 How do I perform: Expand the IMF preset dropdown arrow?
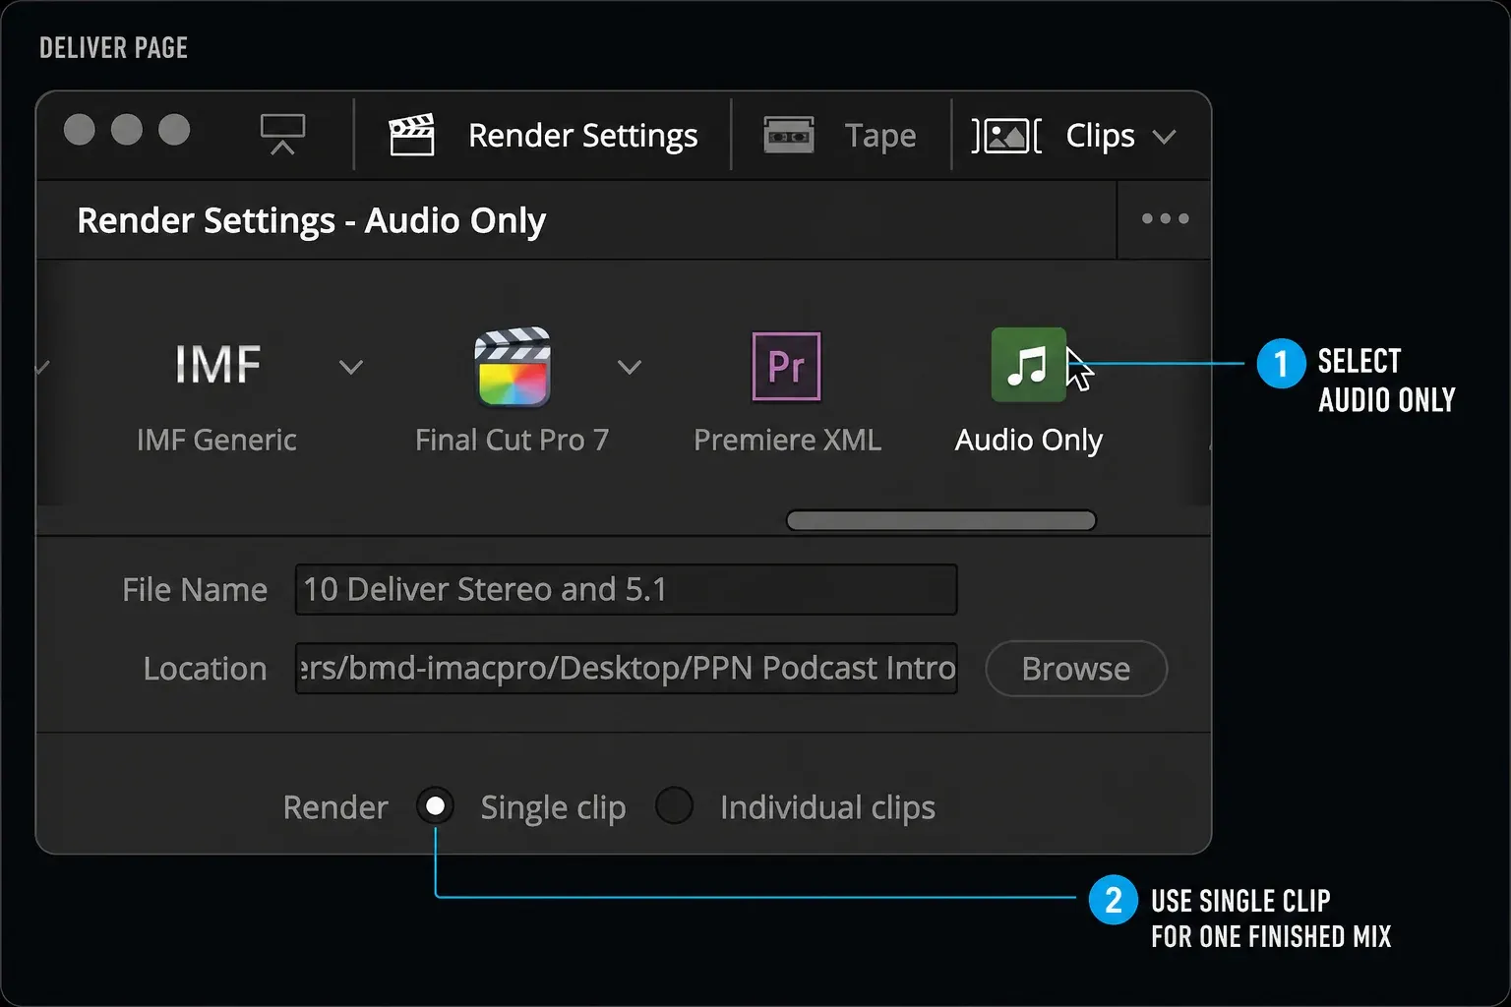pos(351,368)
